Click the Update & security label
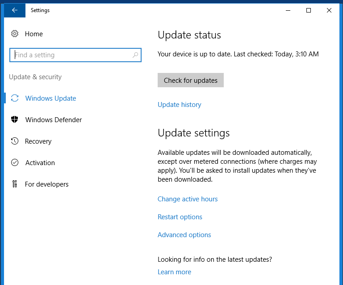This screenshot has height=285, width=343. pyautogui.click(x=35, y=77)
